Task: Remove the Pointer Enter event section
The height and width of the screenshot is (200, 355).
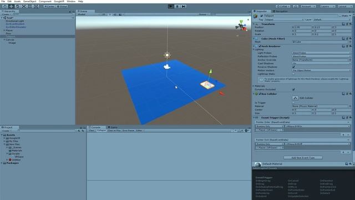Action: pos(349,122)
